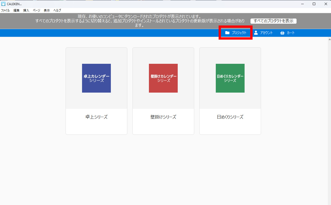Open the ファイル menu
The width and height of the screenshot is (331, 205).
5,11
